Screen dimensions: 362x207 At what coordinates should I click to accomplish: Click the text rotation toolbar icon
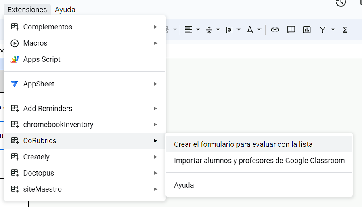pyautogui.click(x=250, y=30)
